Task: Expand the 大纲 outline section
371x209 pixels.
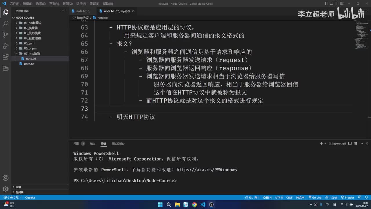Action: click(x=40, y=187)
